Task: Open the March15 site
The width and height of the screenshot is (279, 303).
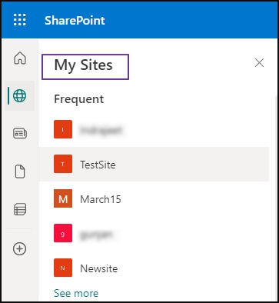Action: 154,199
